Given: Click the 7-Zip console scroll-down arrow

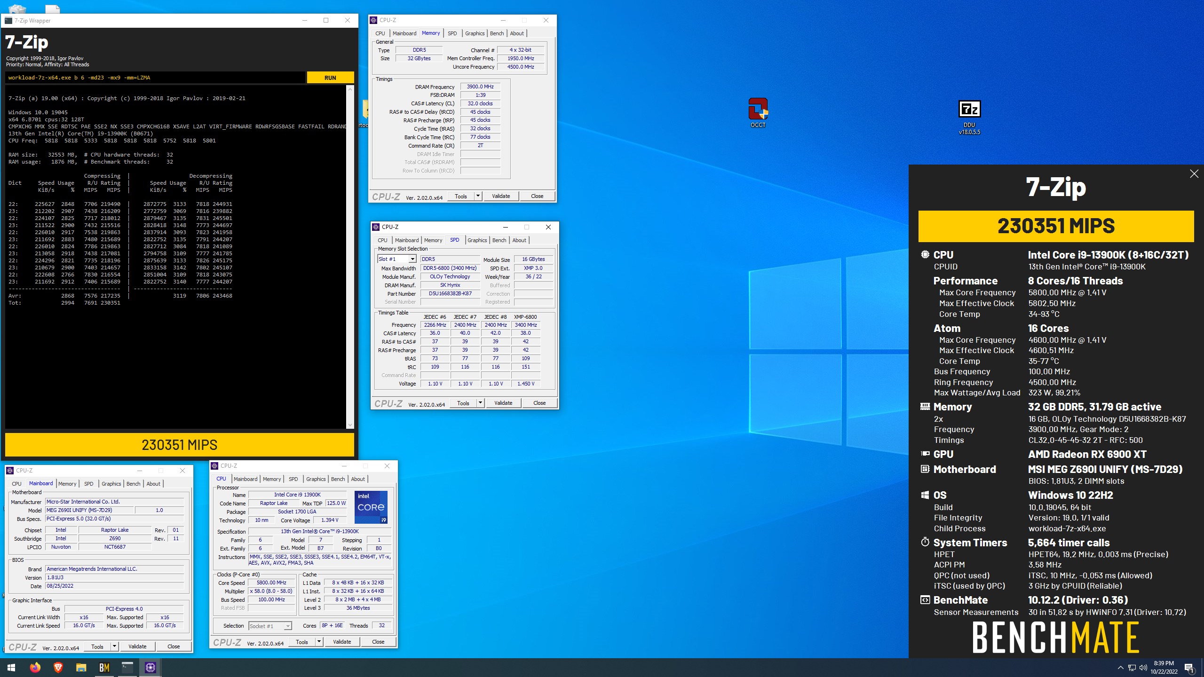Looking at the screenshot, I should pyautogui.click(x=349, y=425).
